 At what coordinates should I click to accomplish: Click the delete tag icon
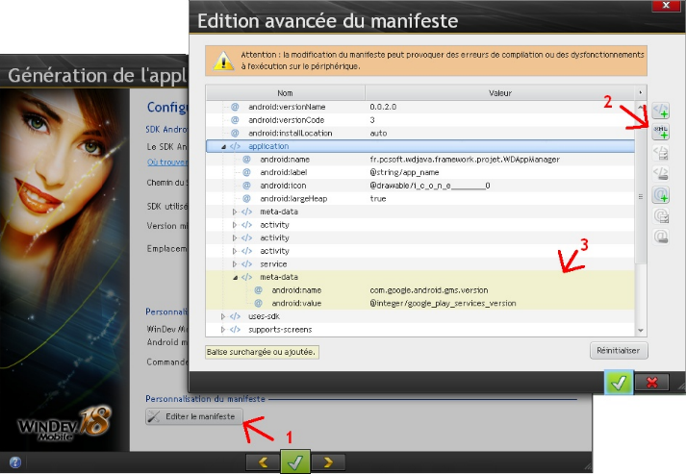click(x=661, y=174)
